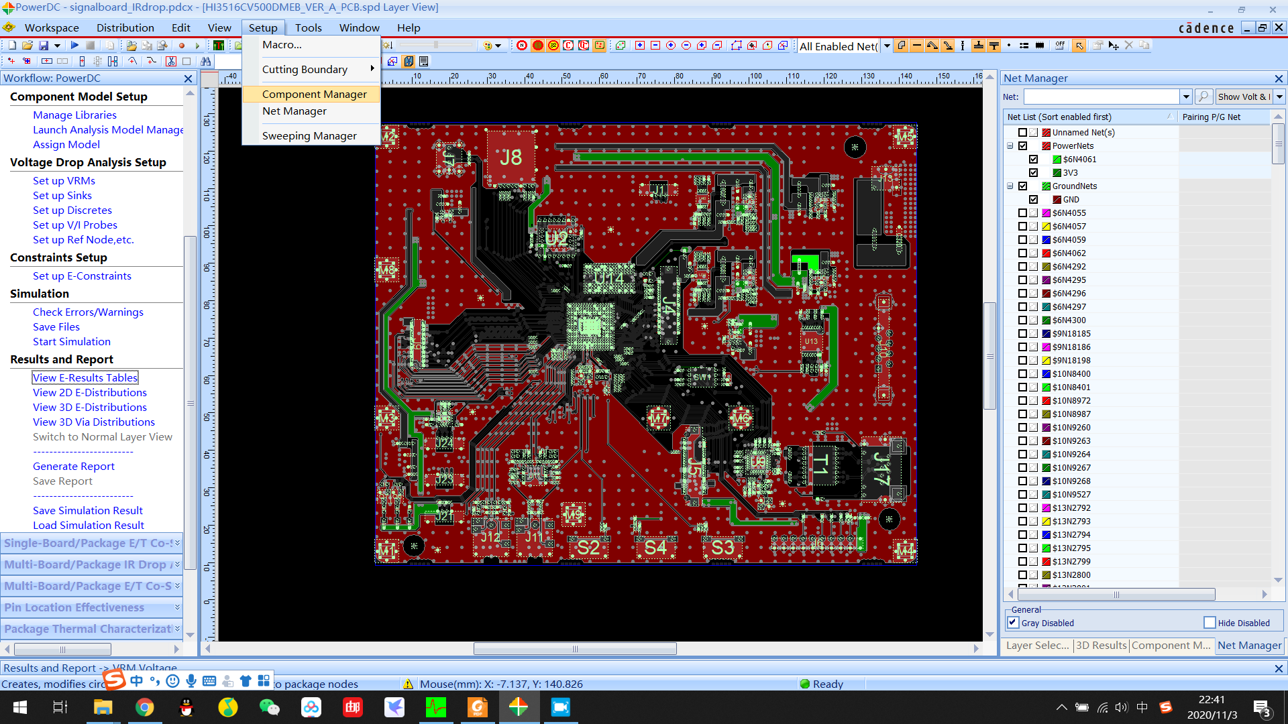Open the Show Volt & I dropdown arrow
This screenshot has height=724, width=1288.
[x=1279, y=97]
